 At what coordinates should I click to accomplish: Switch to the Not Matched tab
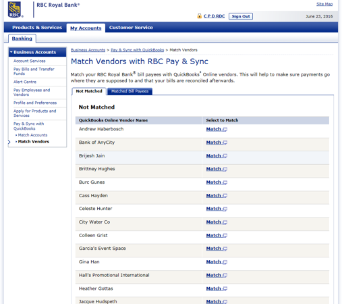(x=89, y=91)
